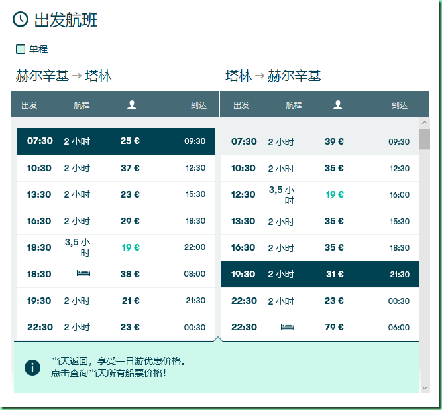
Task: Select Tallinn 19:30 return for 31 €
Action: 320,274
